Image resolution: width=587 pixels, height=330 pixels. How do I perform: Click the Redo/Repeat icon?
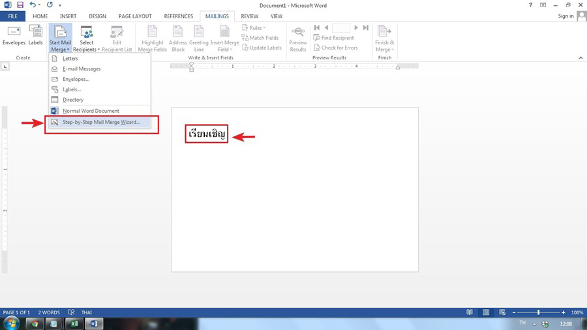50,5
